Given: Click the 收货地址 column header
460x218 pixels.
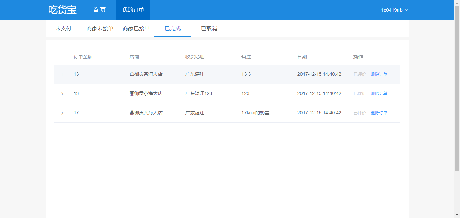Looking at the screenshot, I should tap(195, 57).
